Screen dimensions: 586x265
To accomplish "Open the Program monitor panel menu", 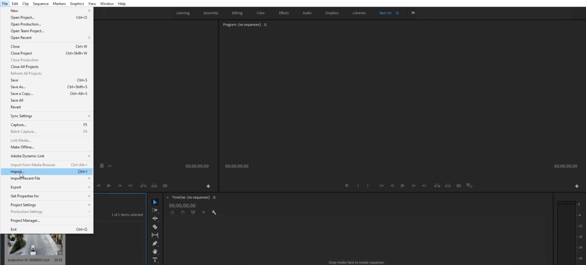I will tap(265, 25).
